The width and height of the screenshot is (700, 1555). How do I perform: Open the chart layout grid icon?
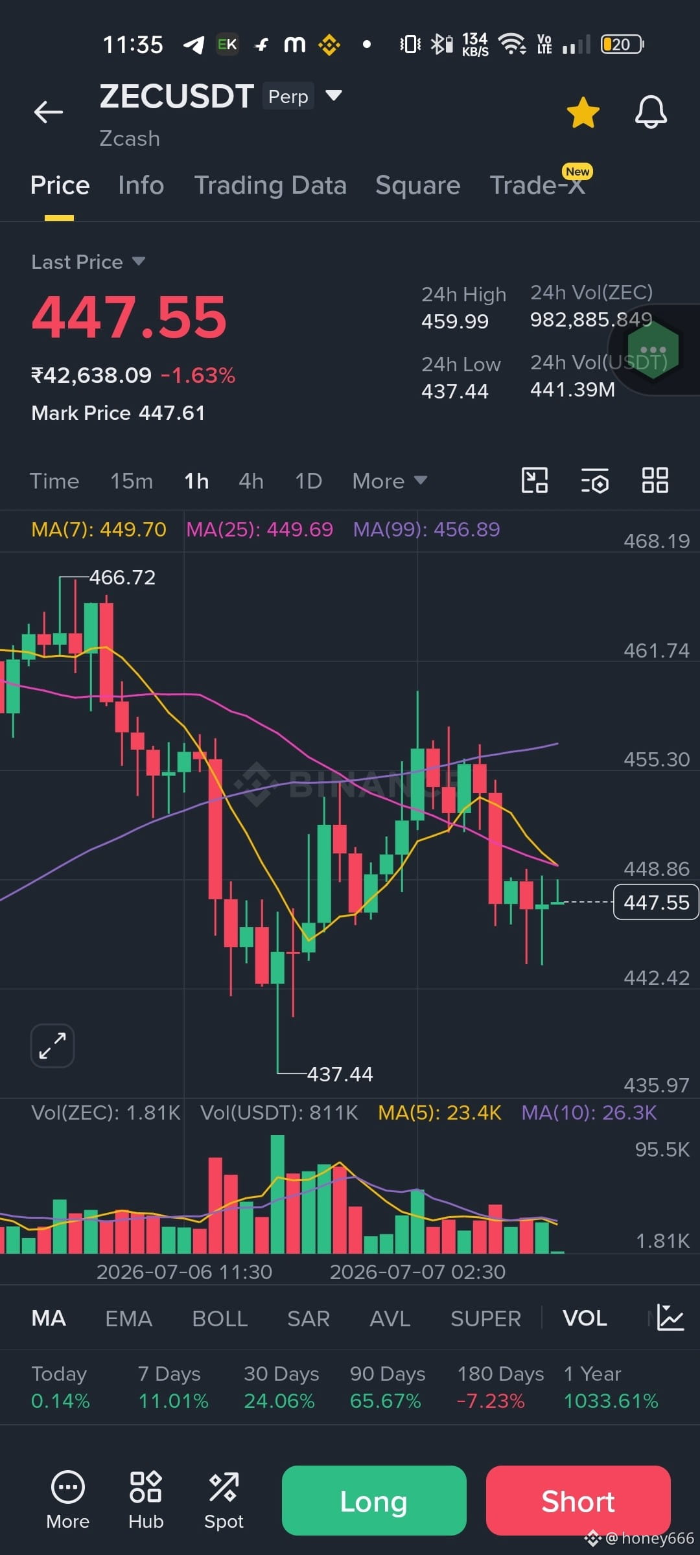[x=655, y=481]
